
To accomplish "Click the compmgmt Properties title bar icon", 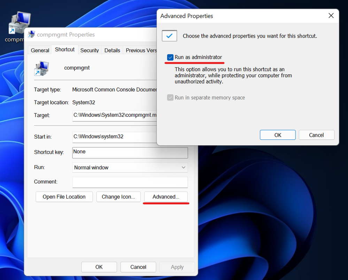I will pos(31,34).
